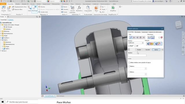Choose the Coincidencia solution icon
185x104 pixels.
(150, 44)
